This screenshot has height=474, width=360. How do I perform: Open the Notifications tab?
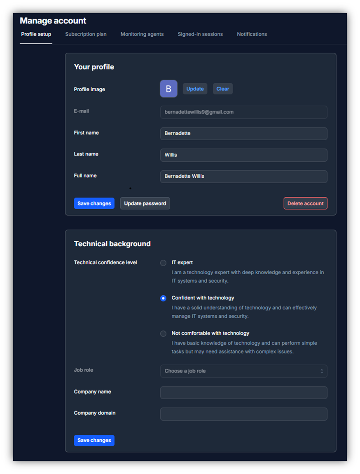pos(252,34)
